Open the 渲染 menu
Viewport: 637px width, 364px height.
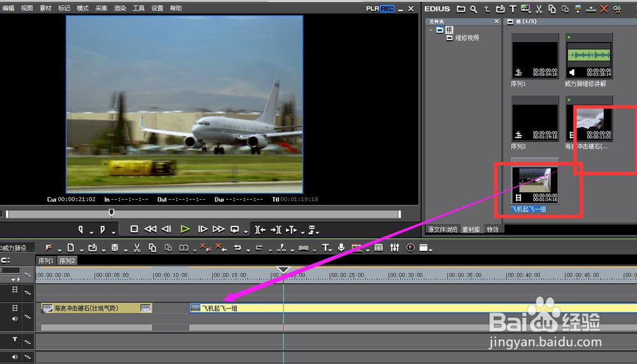tap(120, 8)
